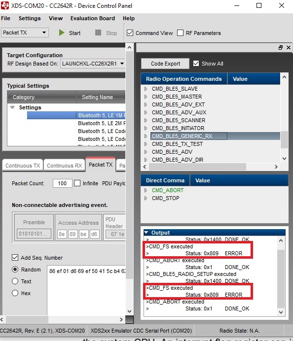
Task: Open the Packet TX mode dropdown
Action: (25, 33)
